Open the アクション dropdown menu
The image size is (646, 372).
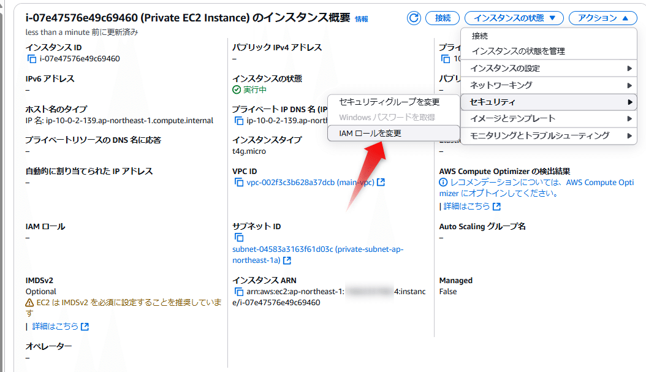pos(602,18)
